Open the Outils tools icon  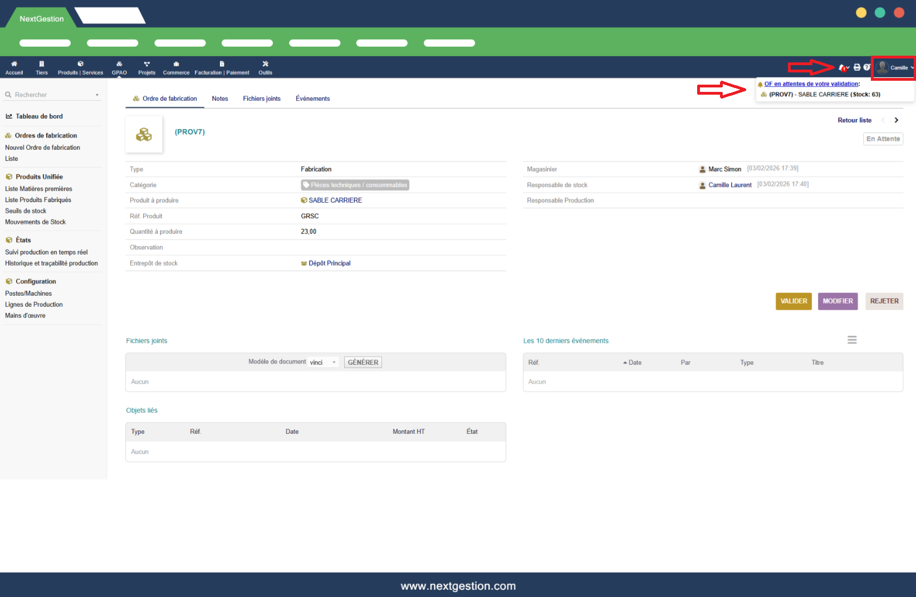(x=265, y=67)
